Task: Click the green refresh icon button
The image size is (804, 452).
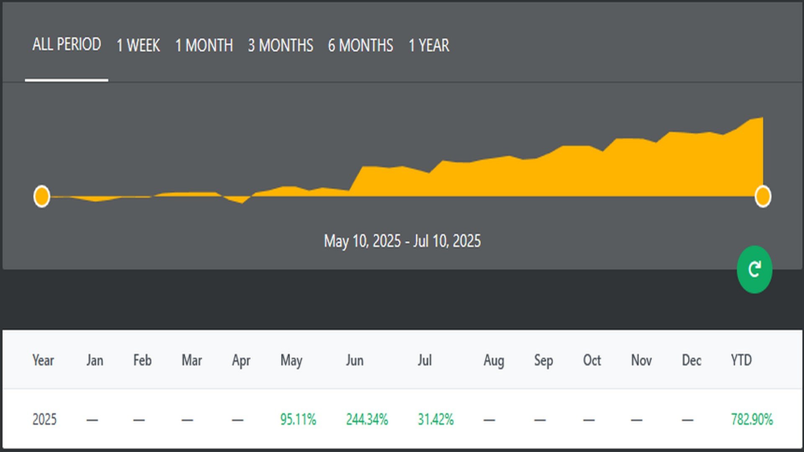Action: click(754, 270)
